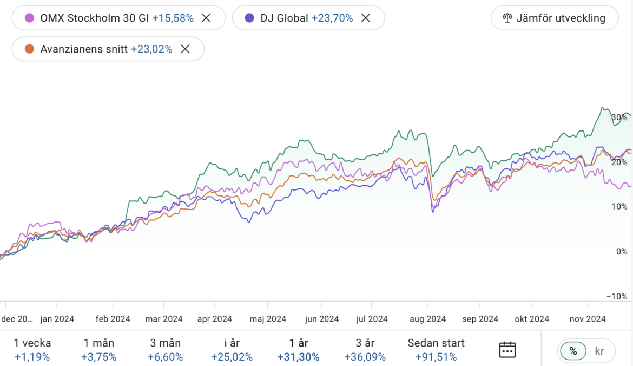Click the purple OMX Stockholm color dot
The width and height of the screenshot is (633, 366).
30,18
